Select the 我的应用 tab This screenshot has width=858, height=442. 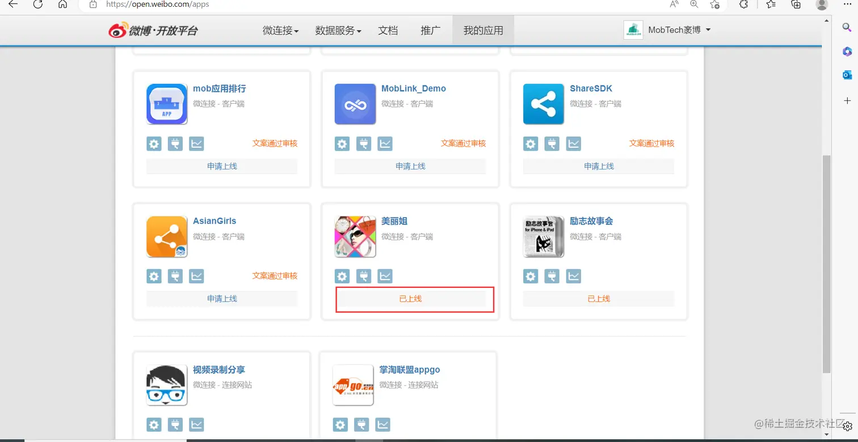(483, 31)
